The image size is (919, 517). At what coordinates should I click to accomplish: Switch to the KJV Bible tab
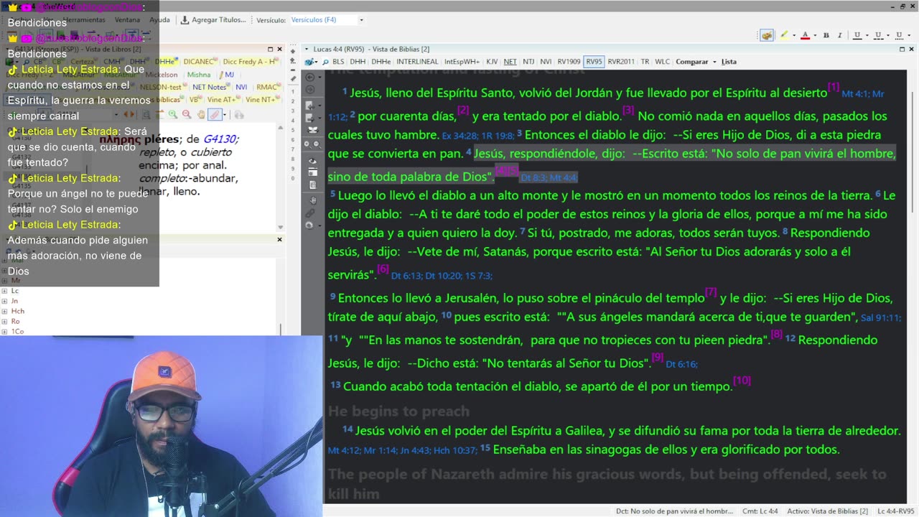[492, 62]
